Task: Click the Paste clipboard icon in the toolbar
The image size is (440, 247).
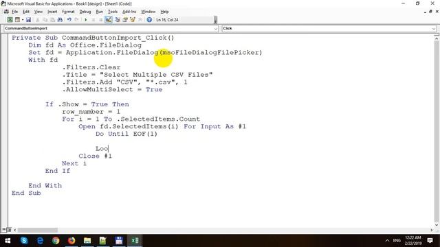Action: tap(52, 20)
